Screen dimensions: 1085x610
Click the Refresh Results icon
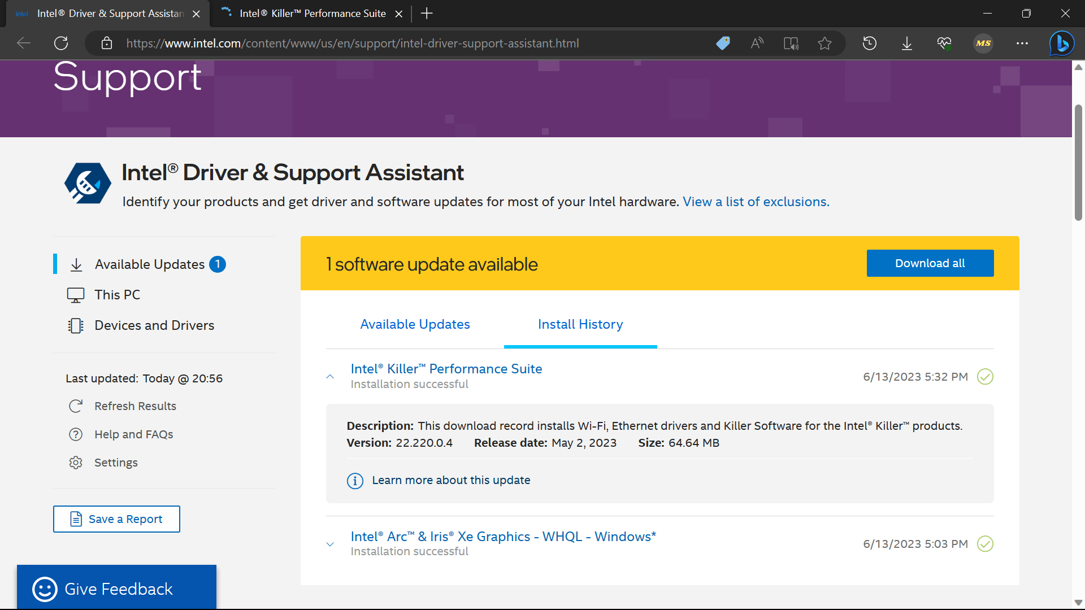[x=76, y=406]
